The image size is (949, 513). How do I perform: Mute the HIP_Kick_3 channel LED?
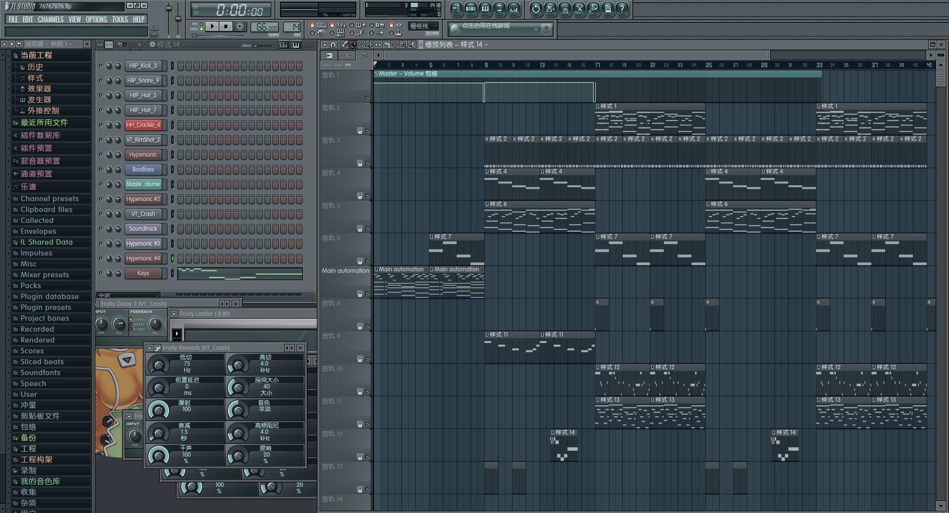point(101,66)
